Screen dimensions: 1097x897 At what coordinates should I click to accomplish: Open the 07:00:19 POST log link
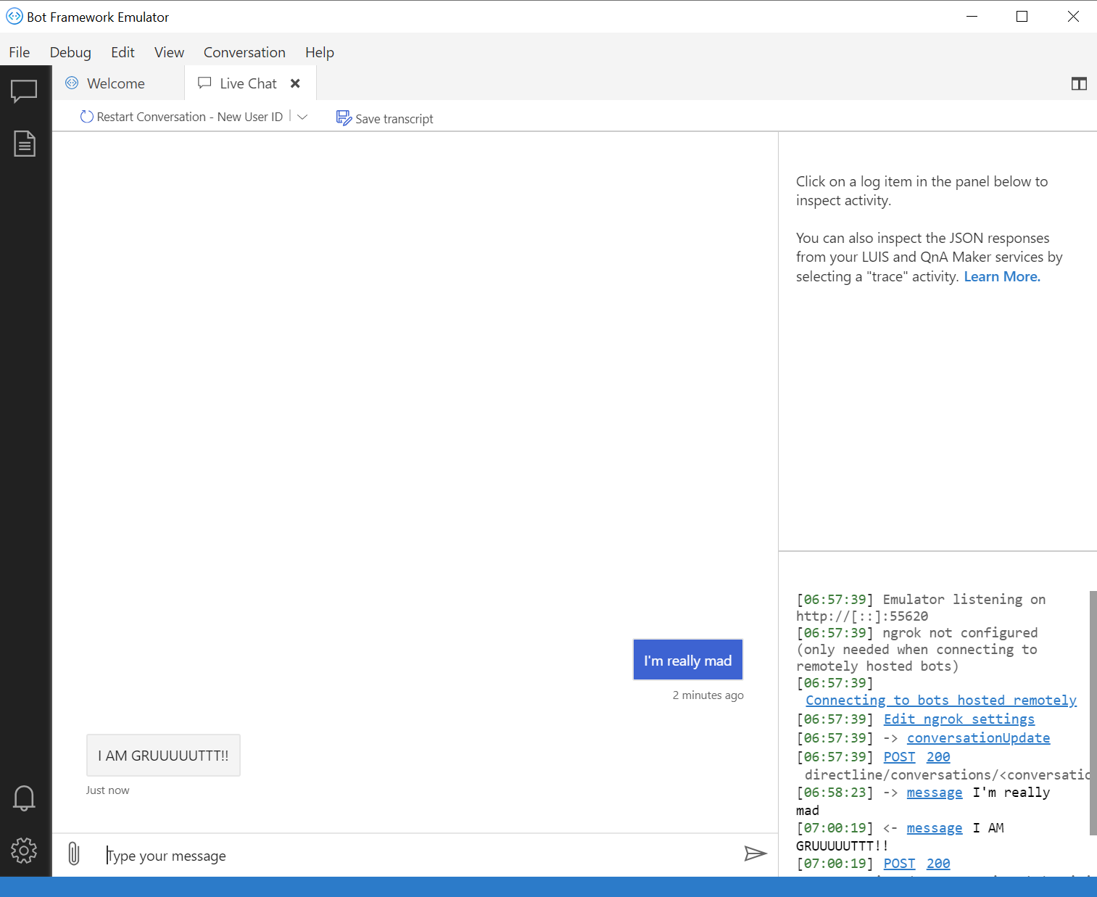[899, 864]
